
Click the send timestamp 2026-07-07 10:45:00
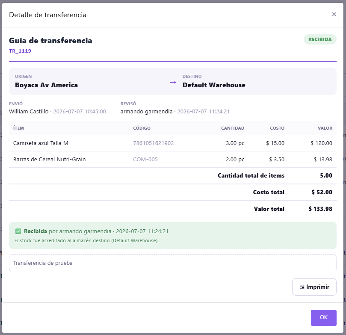point(80,111)
